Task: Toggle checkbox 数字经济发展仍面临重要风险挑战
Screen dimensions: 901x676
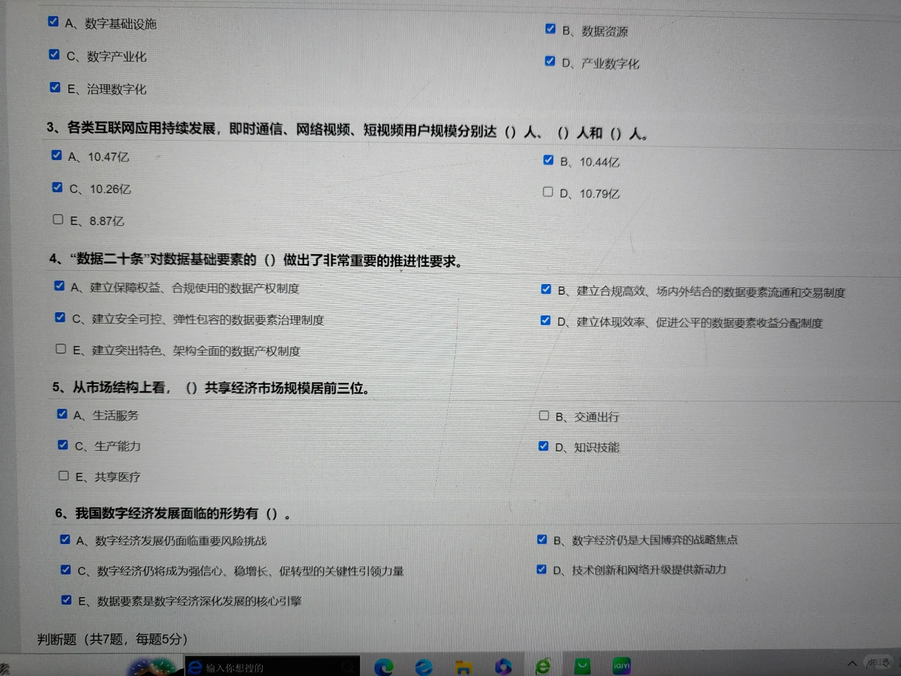Action: (65, 539)
